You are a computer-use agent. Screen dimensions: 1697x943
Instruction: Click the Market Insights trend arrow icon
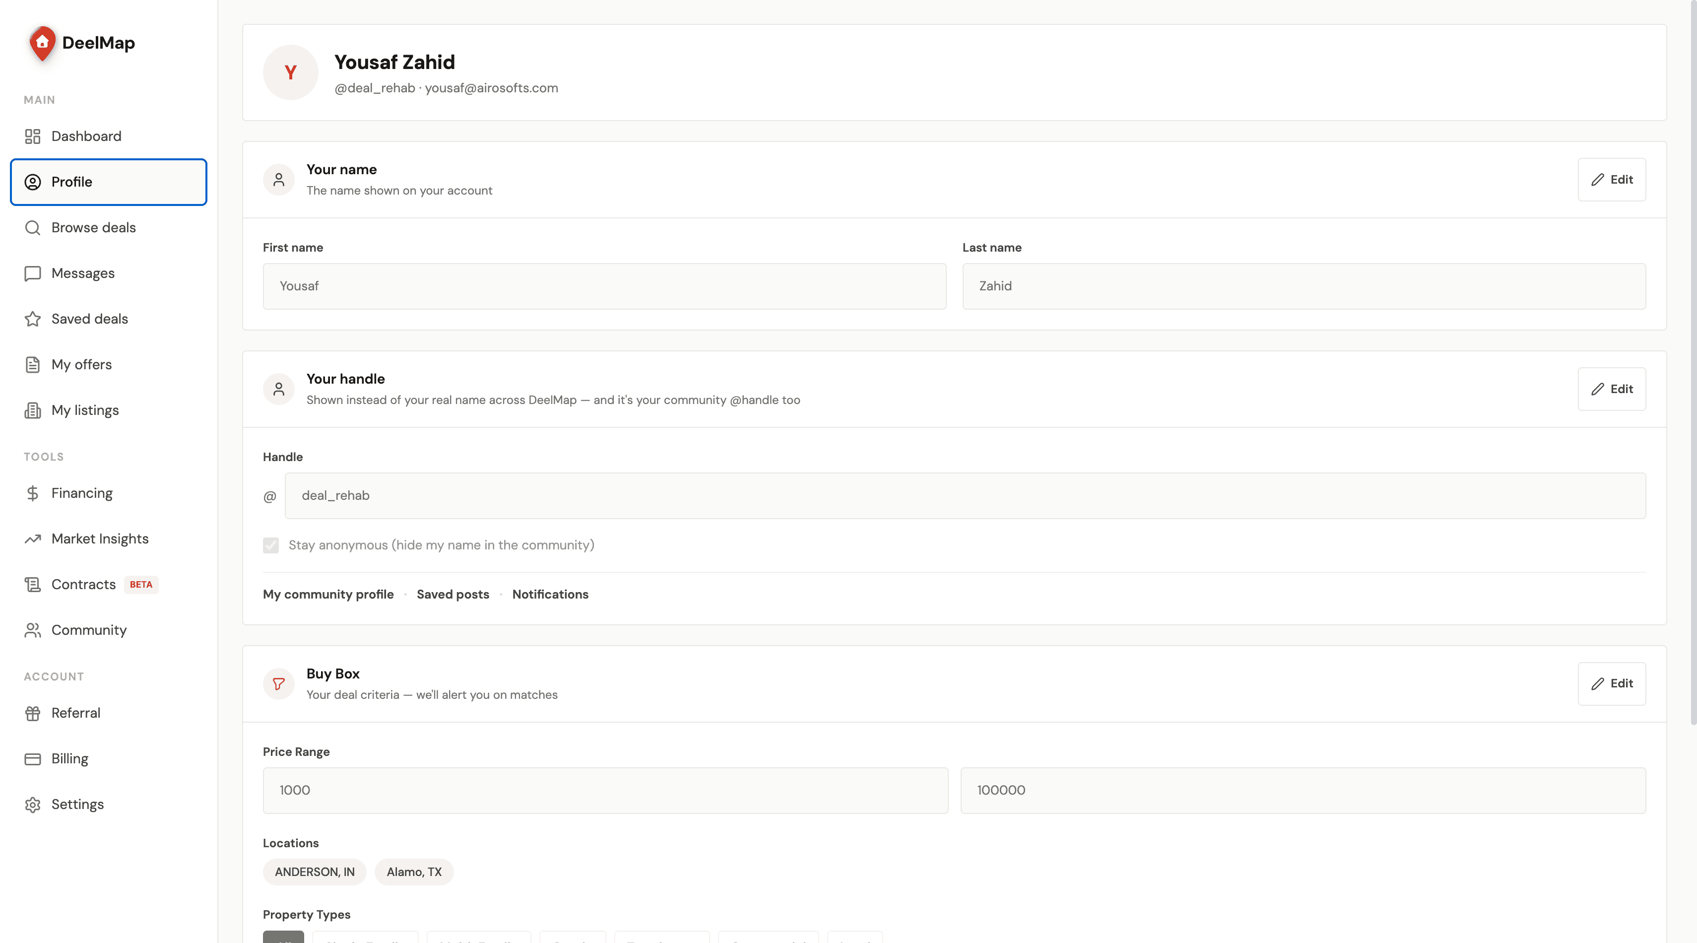coord(32,539)
